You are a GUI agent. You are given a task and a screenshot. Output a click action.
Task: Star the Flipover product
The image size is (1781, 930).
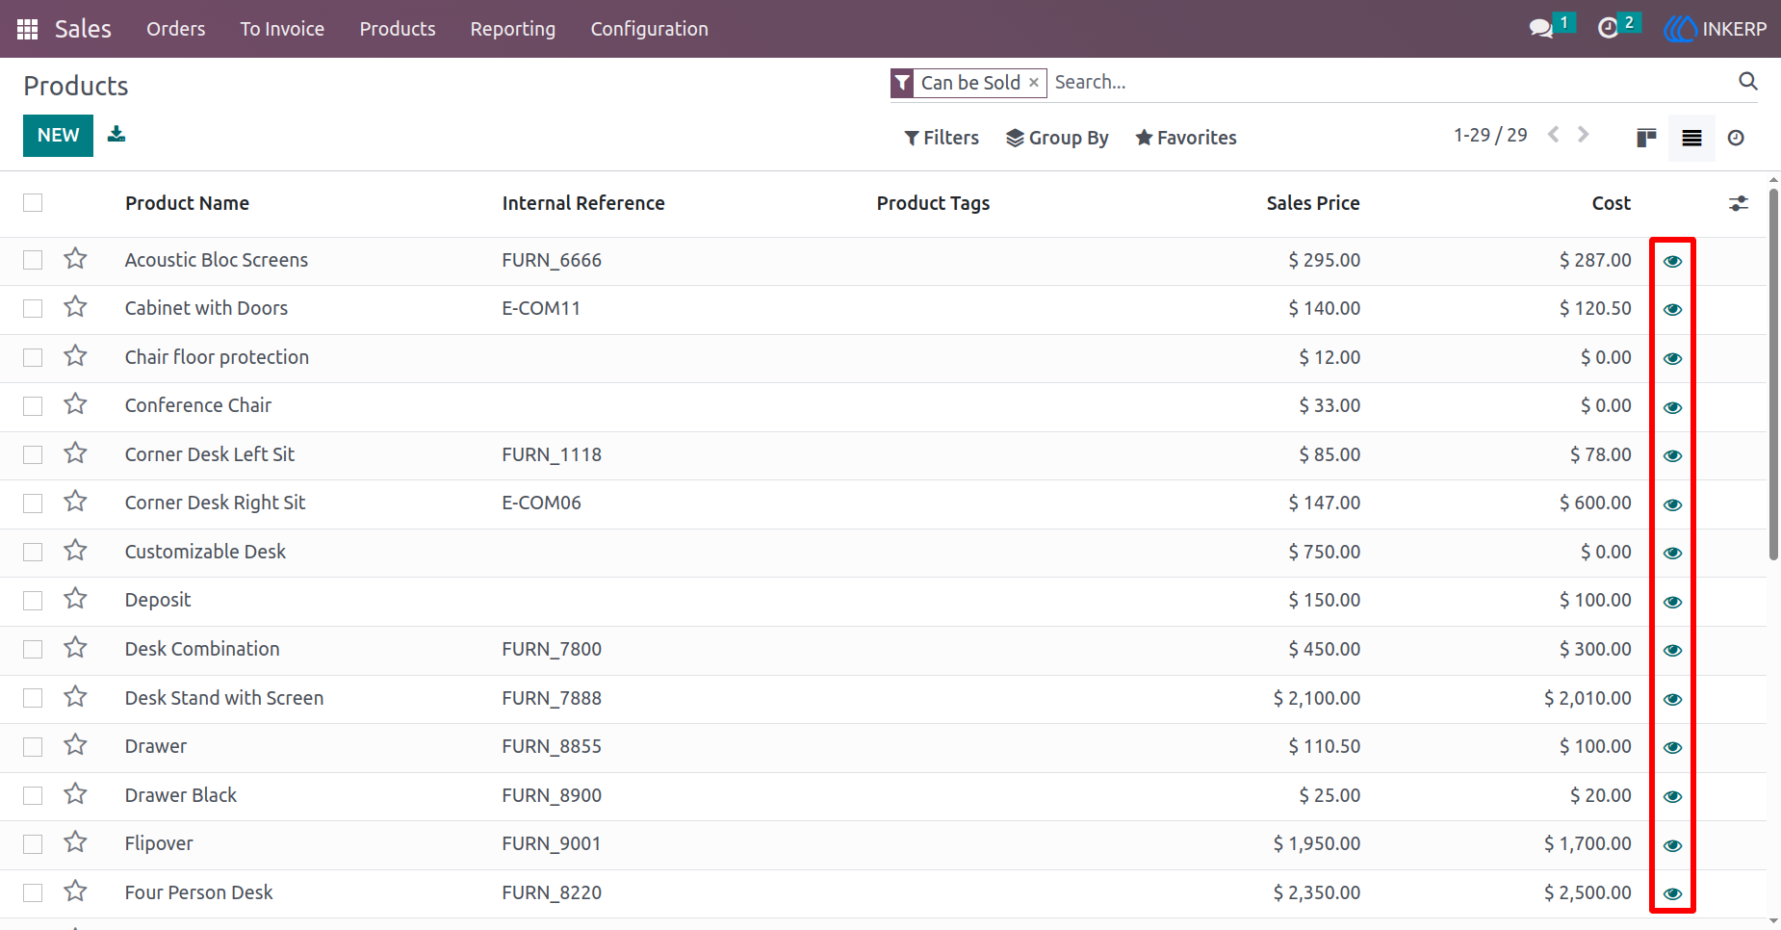point(75,842)
